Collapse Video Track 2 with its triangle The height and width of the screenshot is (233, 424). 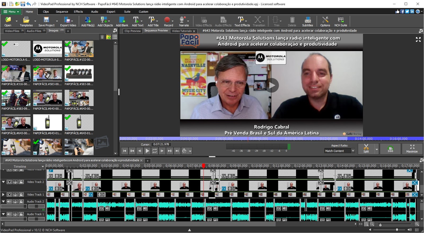pyautogui.click(x=3, y=182)
